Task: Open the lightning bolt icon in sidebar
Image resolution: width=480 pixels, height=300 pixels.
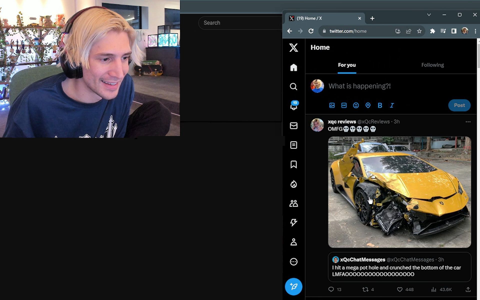Action: tap(293, 222)
